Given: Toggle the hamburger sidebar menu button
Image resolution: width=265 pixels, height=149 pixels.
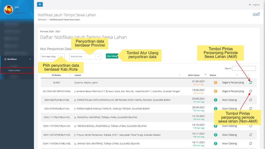Looking at the screenshot, I should point(40,4).
